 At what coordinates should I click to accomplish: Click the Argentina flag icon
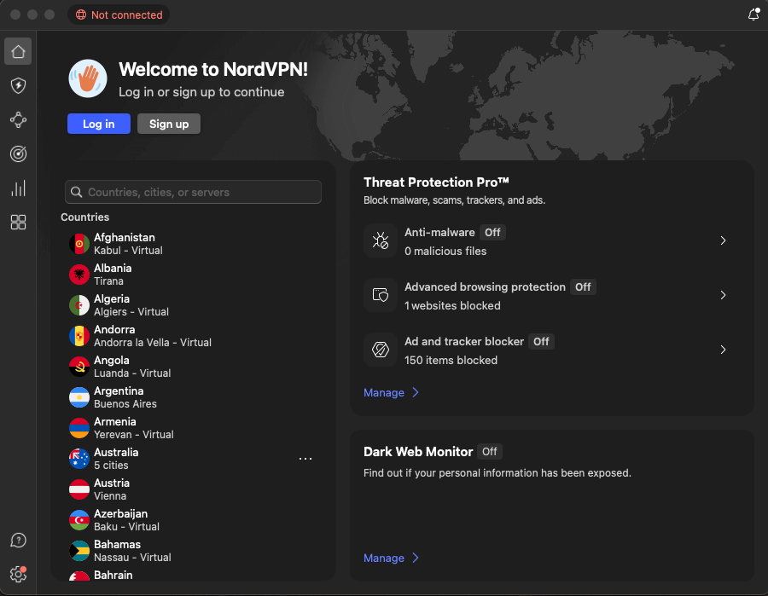click(79, 397)
